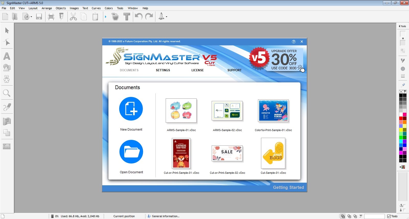Click the Paste clipboard icon
Screen dimensions: 409x219
point(95,17)
